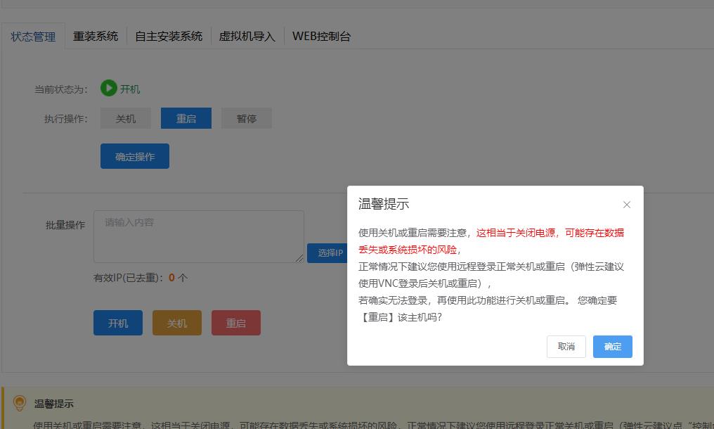Image resolution: width=714 pixels, height=429 pixels.
Task: Switch to the WEB控制台 tab
Action: click(x=321, y=36)
